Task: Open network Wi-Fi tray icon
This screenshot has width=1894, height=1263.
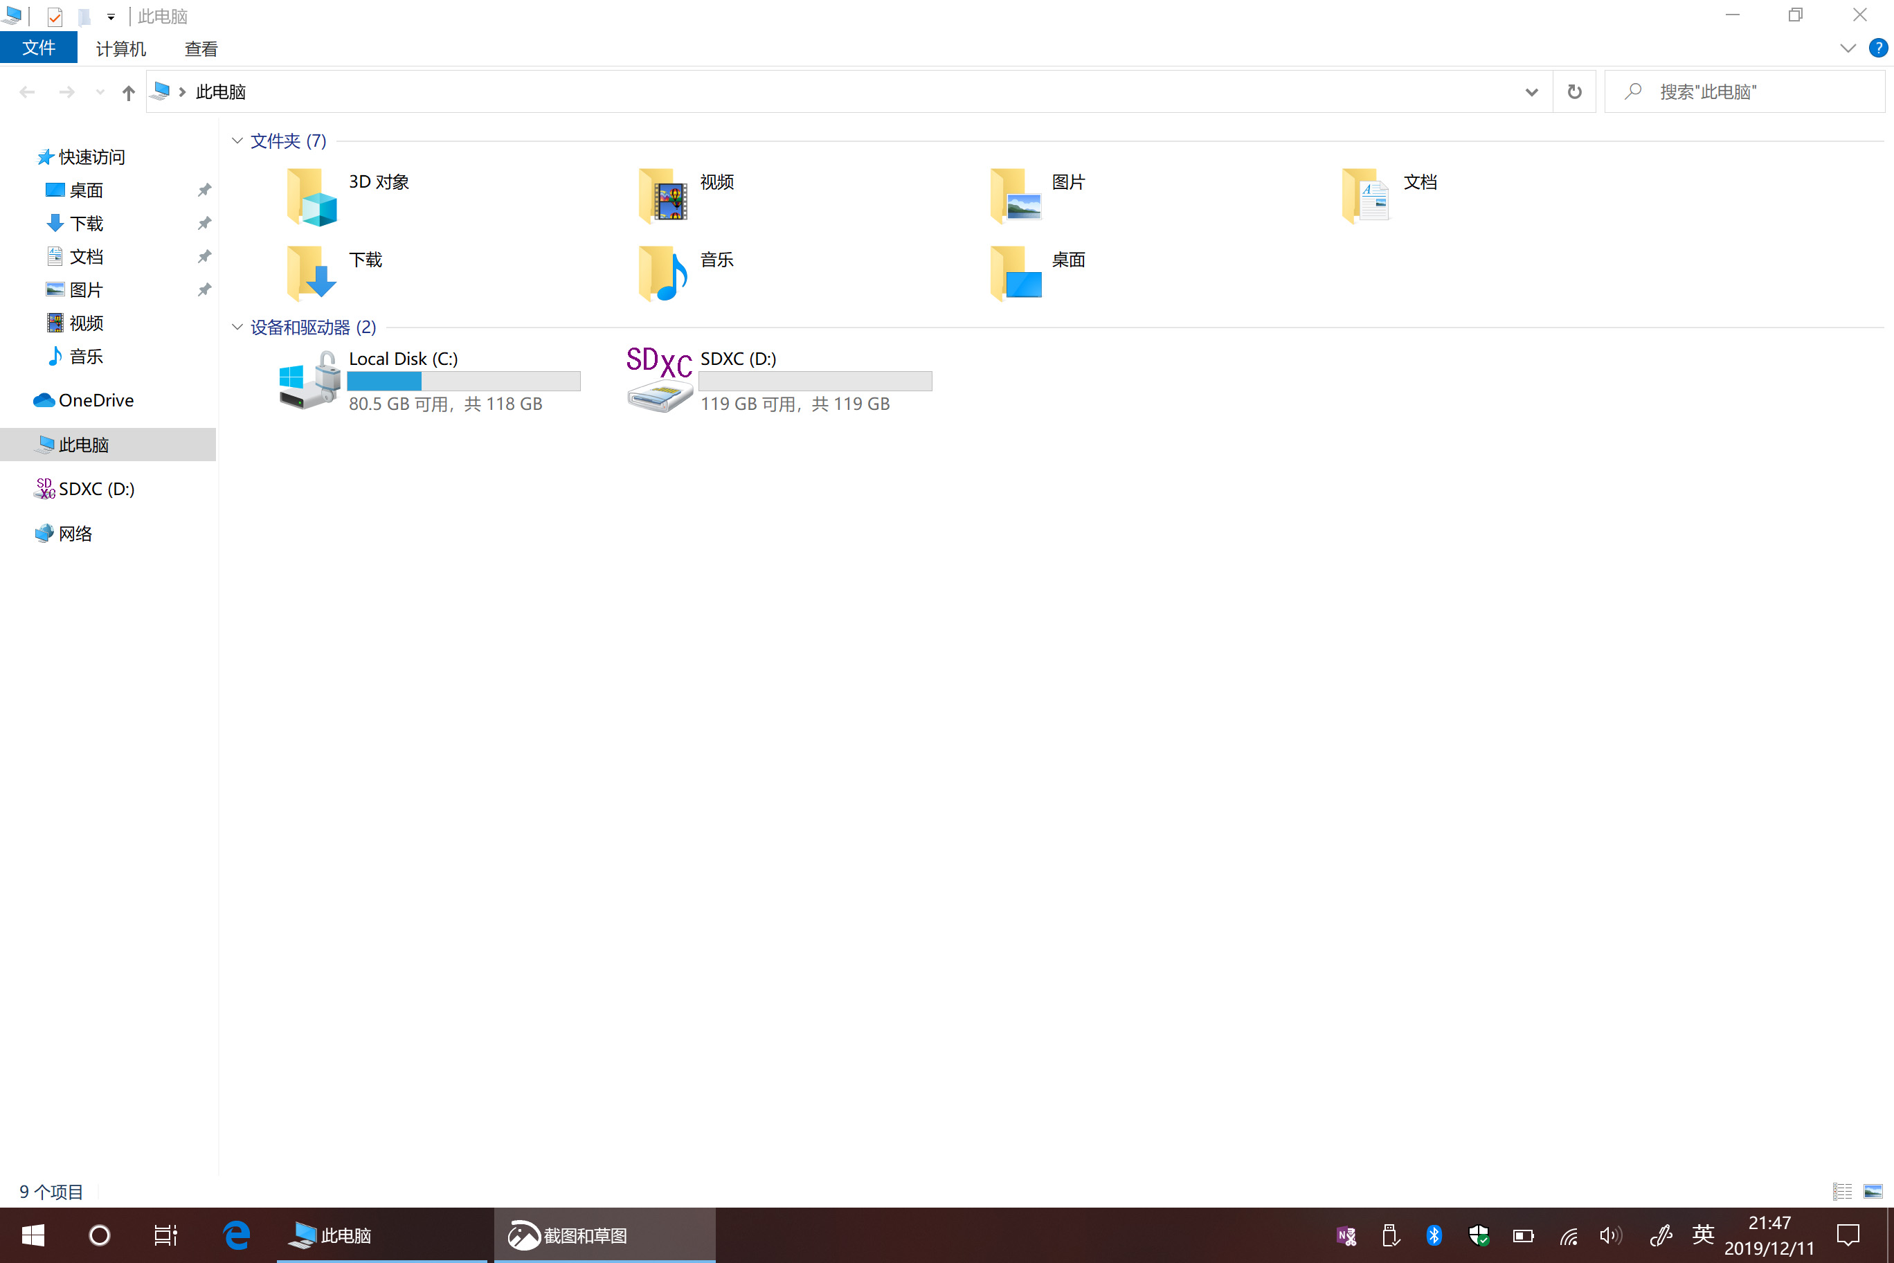Action: (1568, 1235)
